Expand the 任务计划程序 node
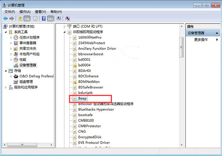 [11, 38]
